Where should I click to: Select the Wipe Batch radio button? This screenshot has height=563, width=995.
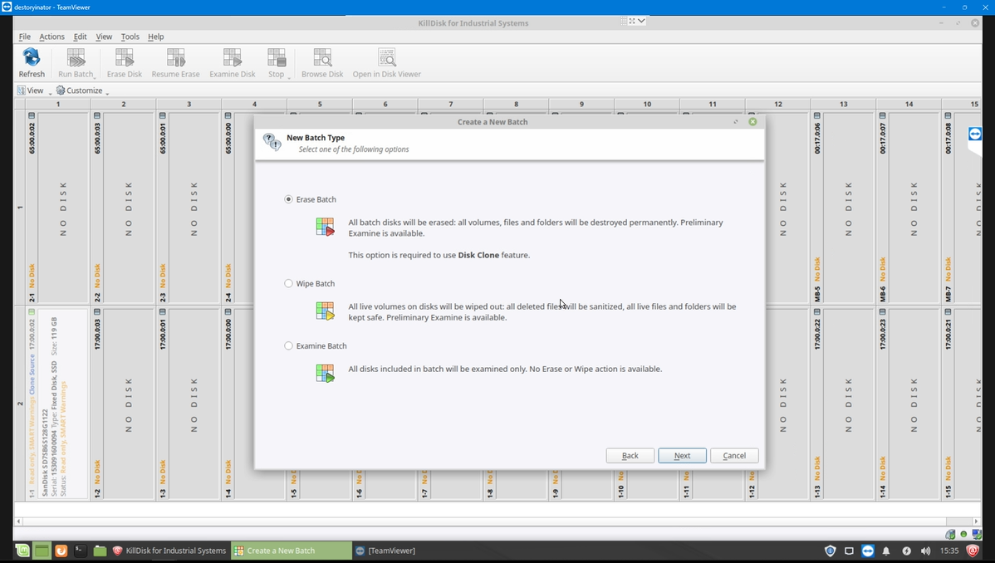point(289,284)
